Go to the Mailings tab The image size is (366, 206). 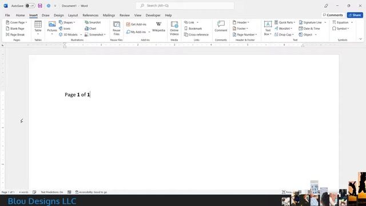109,15
